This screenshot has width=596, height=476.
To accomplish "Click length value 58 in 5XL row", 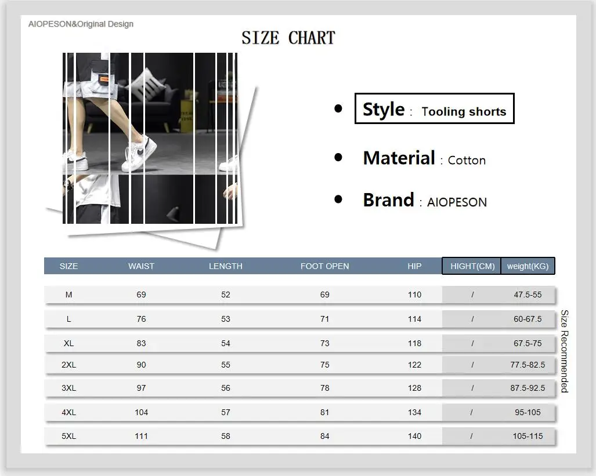I will pos(226,436).
